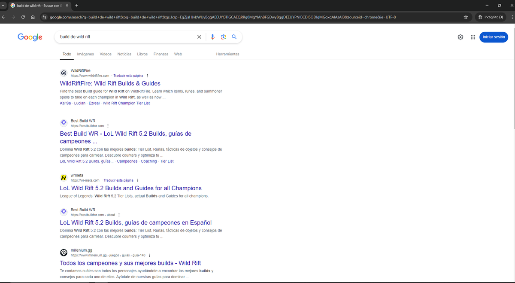Switch to Noticias tab
Viewport: 515px width, 283px height.
point(124,54)
